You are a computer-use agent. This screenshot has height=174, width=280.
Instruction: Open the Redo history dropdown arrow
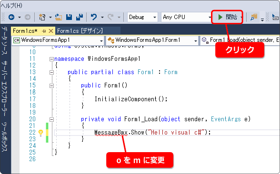[x=119, y=17]
